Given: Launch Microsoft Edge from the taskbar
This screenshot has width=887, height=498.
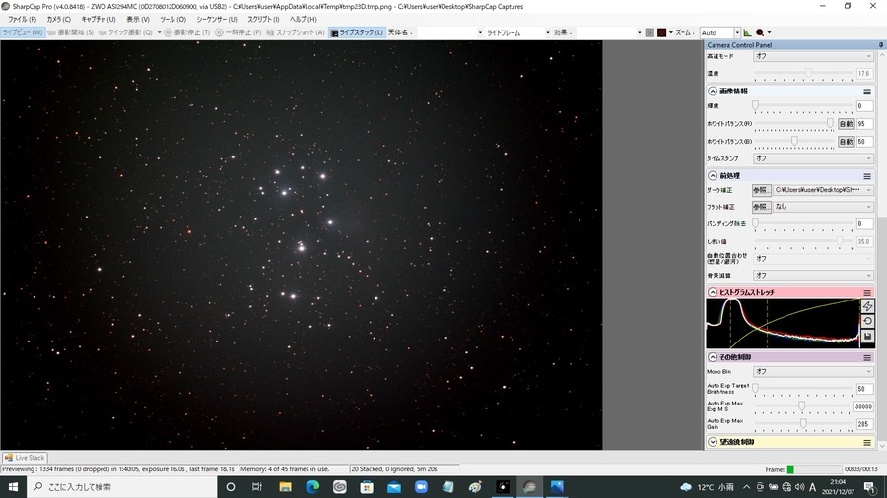Looking at the screenshot, I should [x=312, y=487].
